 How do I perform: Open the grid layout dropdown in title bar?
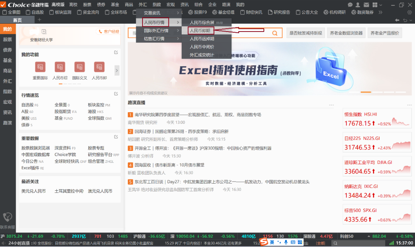click(x=377, y=4)
